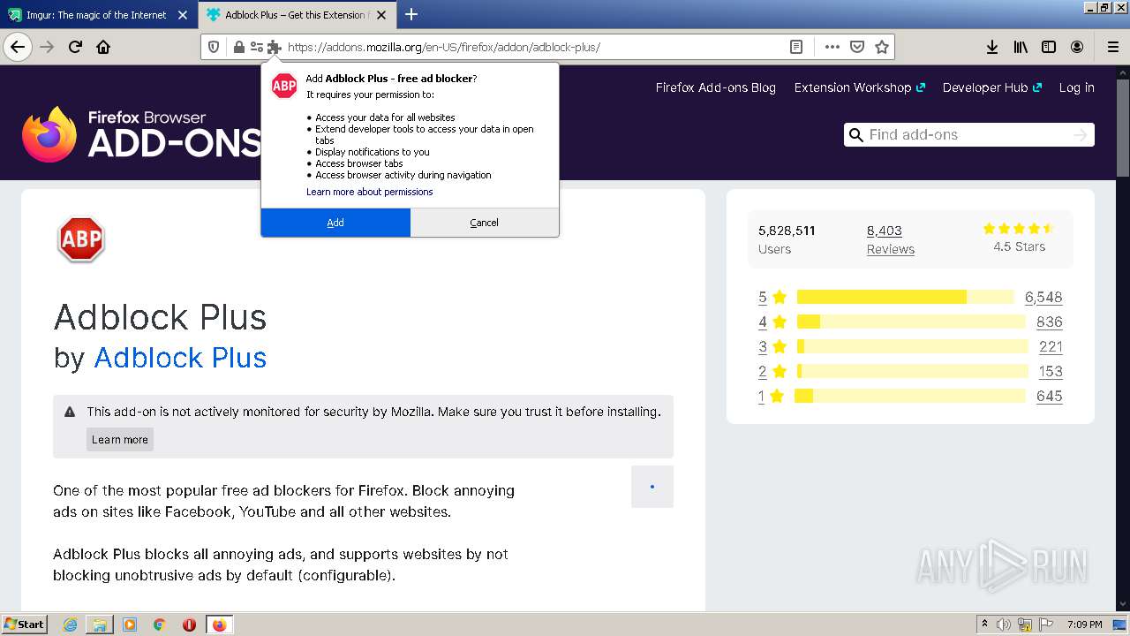The image size is (1130, 636).
Task: Filter reviews by 5 stars row
Action: [x=910, y=297]
